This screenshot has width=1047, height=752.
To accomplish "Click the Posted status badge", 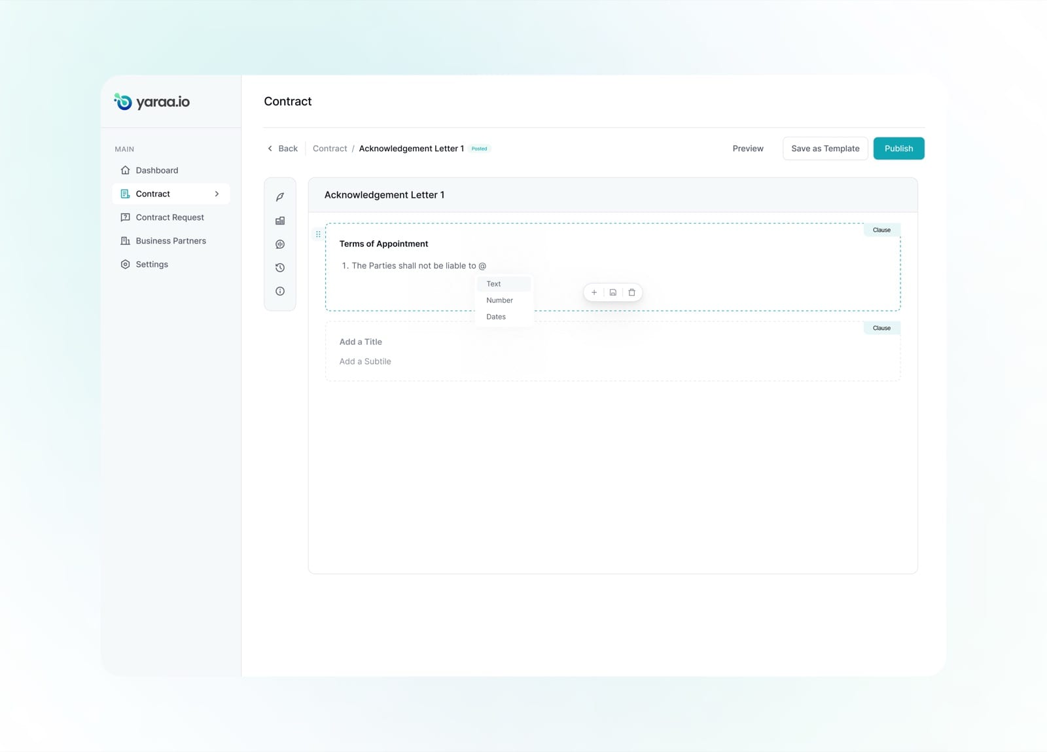I will (x=480, y=149).
